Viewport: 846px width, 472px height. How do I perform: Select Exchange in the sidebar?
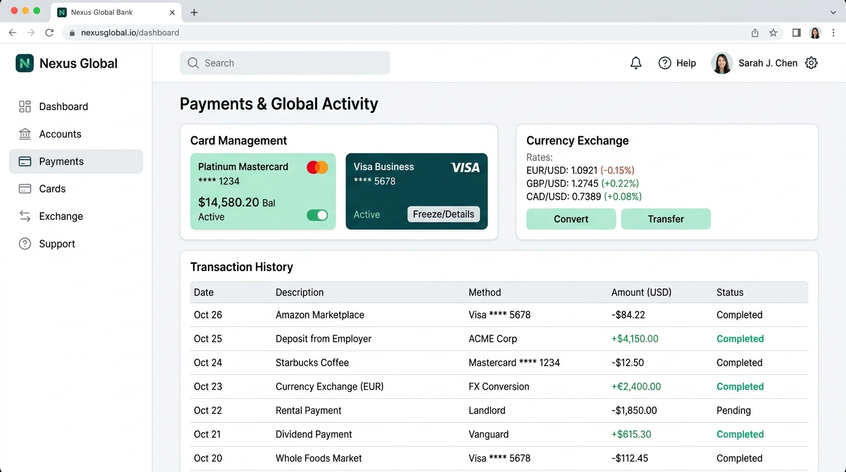click(x=76, y=216)
